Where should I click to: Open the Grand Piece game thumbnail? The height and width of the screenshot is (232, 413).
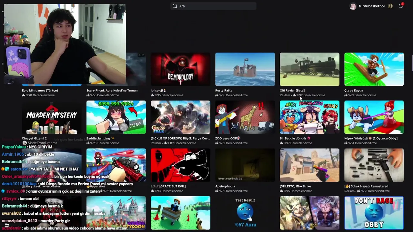[180, 117]
